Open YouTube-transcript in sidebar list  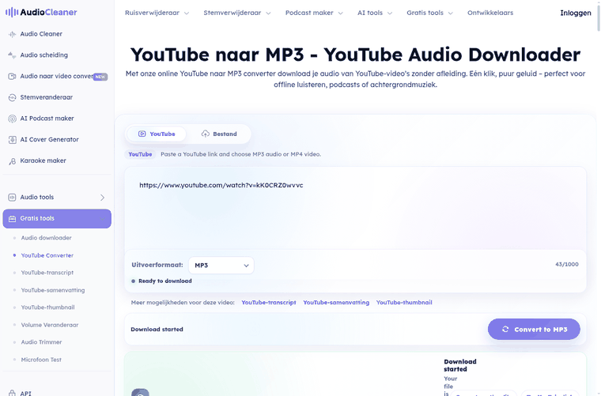(47, 273)
